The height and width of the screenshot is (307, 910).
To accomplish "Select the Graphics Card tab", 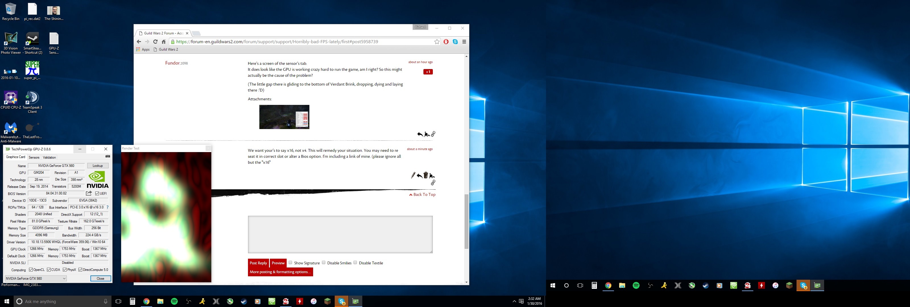I will (x=16, y=157).
